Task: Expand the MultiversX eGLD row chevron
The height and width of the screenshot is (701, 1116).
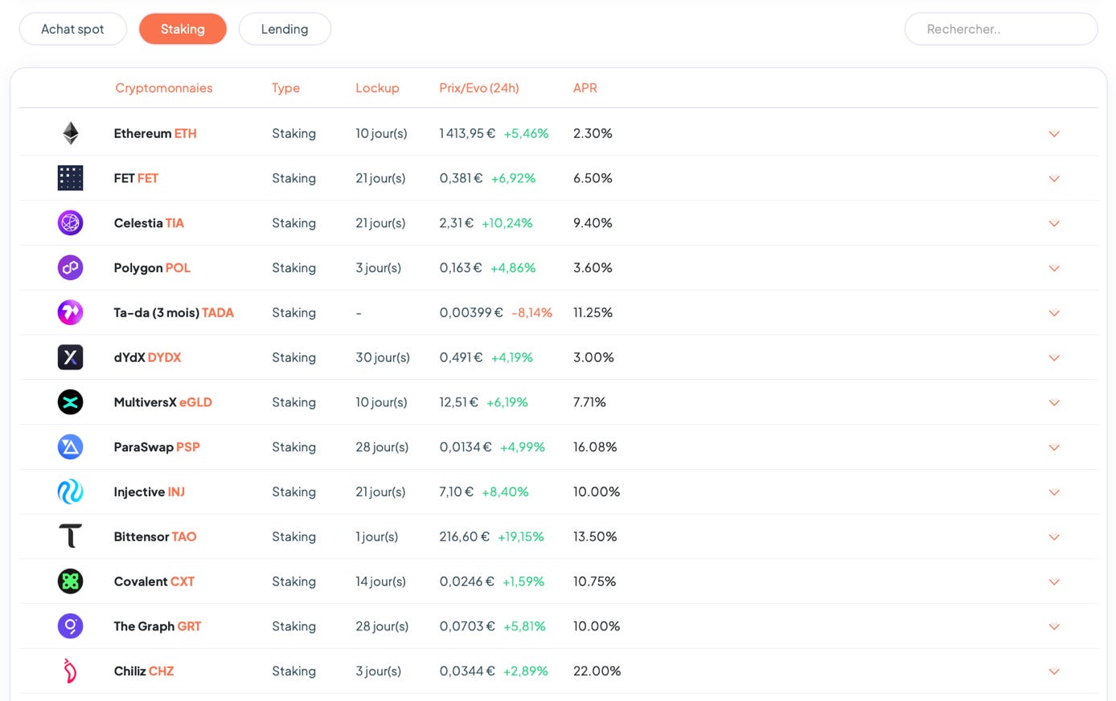Action: 1054,403
